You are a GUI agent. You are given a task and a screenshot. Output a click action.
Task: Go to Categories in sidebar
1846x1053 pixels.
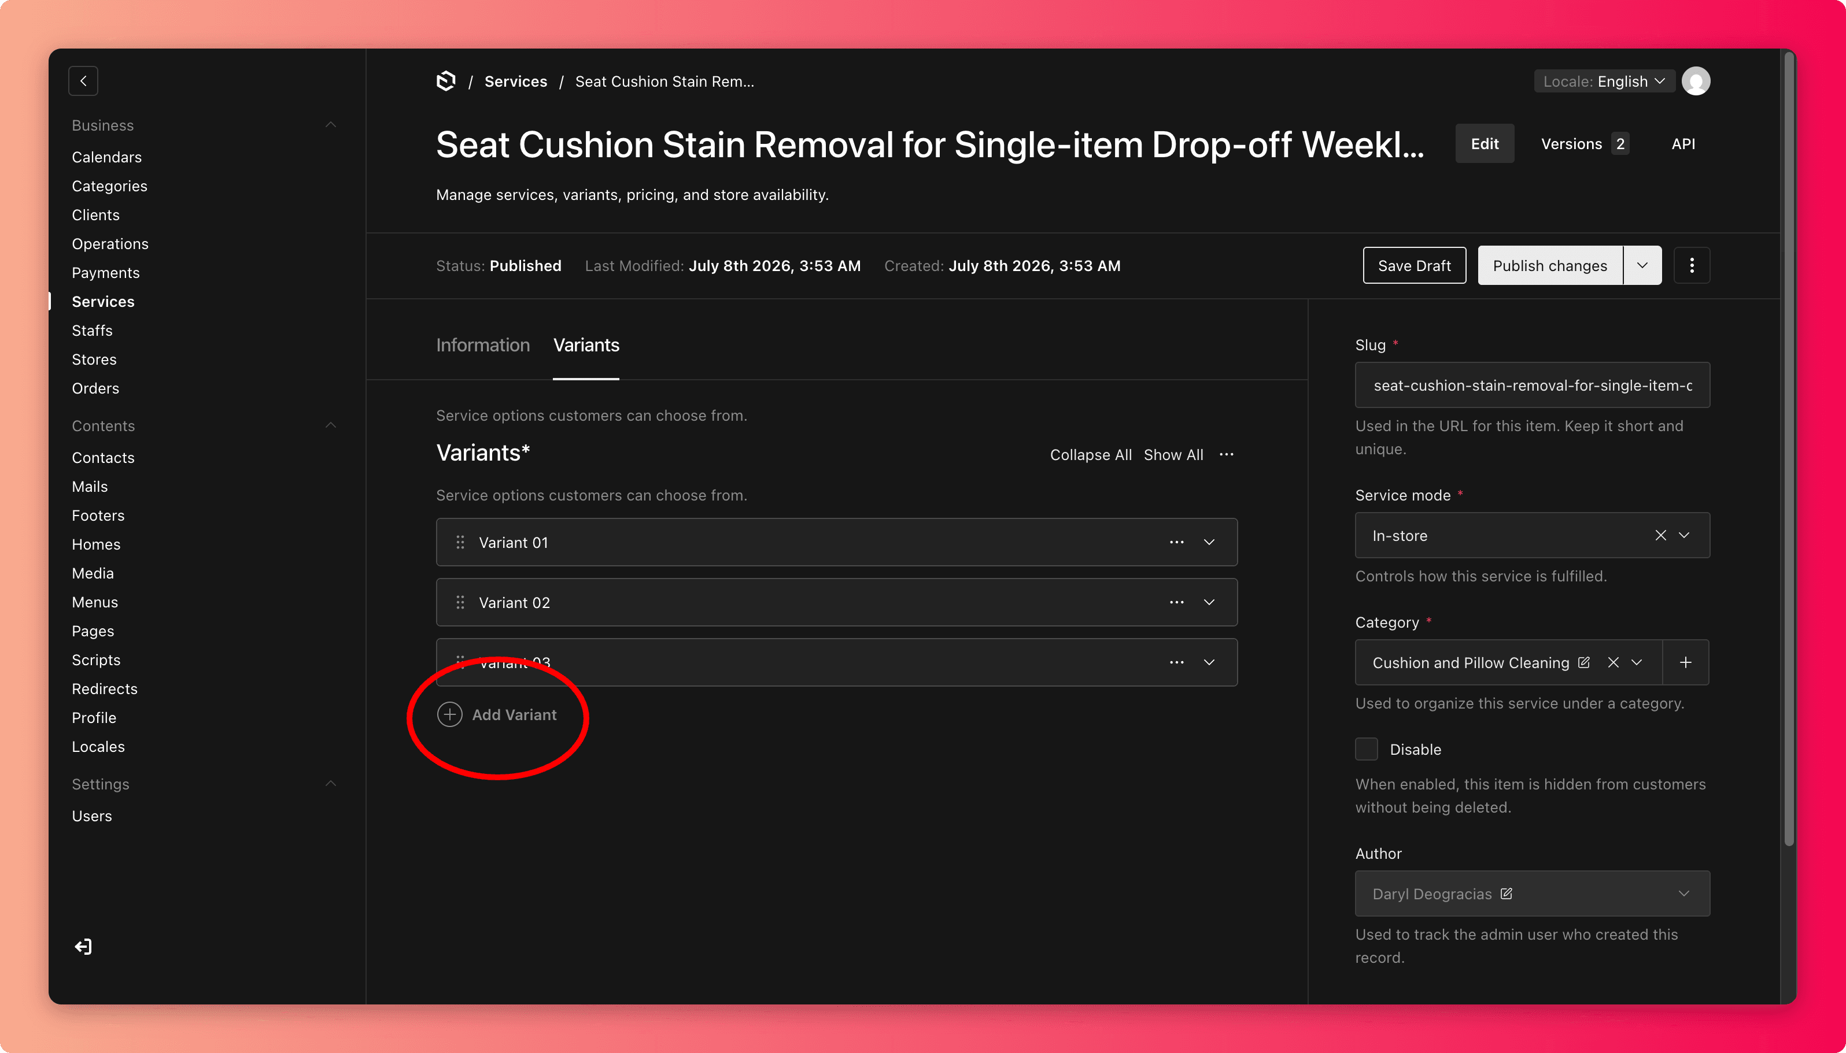click(x=109, y=186)
